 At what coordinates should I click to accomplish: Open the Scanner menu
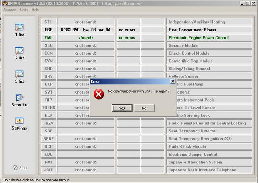coord(9,10)
